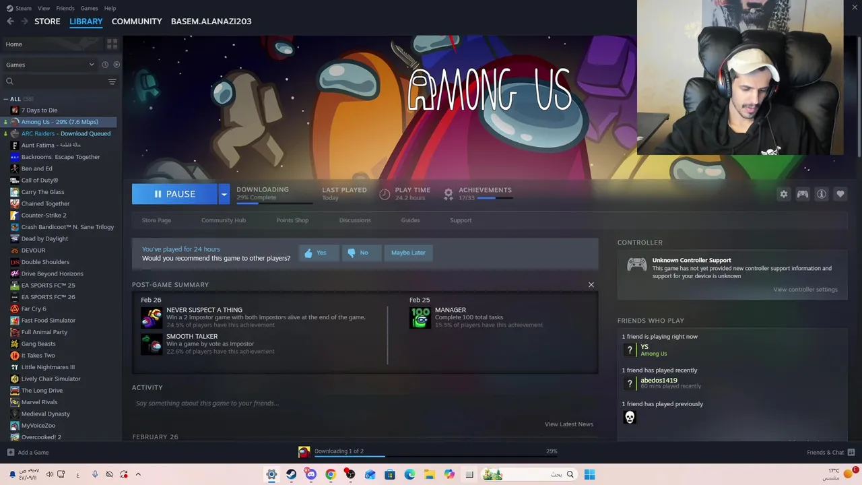Open Google Chrome from the taskbar
This screenshot has width=862, height=485.
click(331, 474)
